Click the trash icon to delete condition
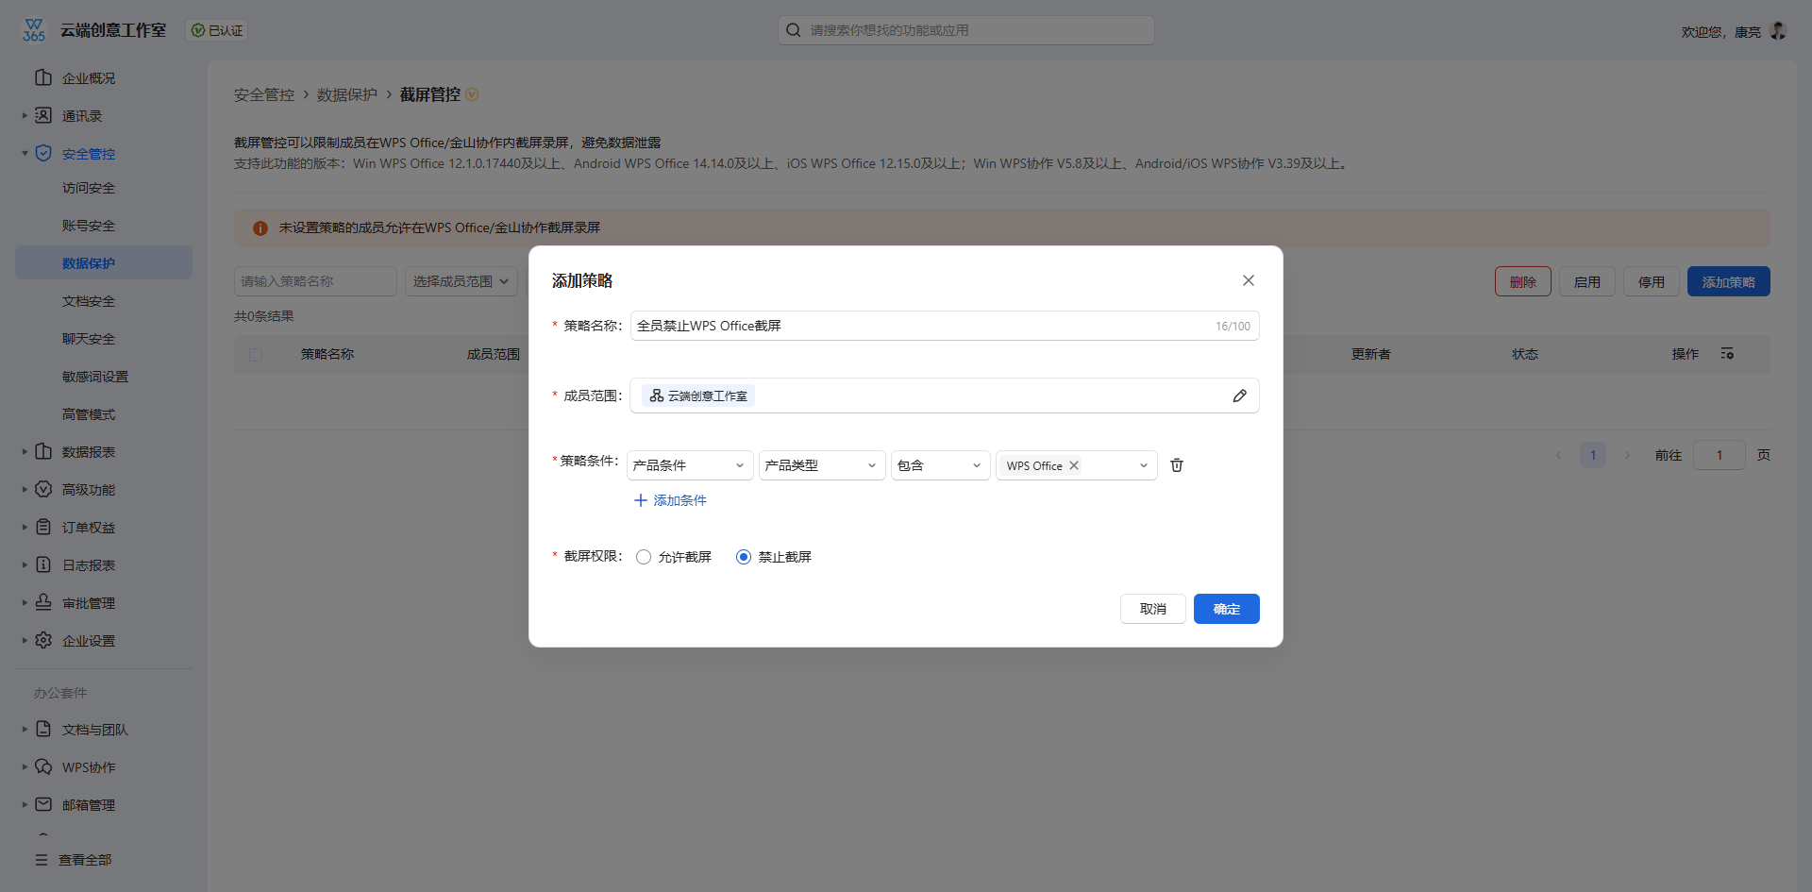 1177,465
